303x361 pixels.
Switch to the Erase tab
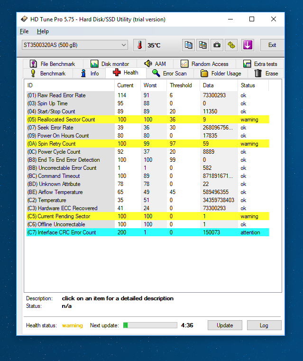click(266, 74)
